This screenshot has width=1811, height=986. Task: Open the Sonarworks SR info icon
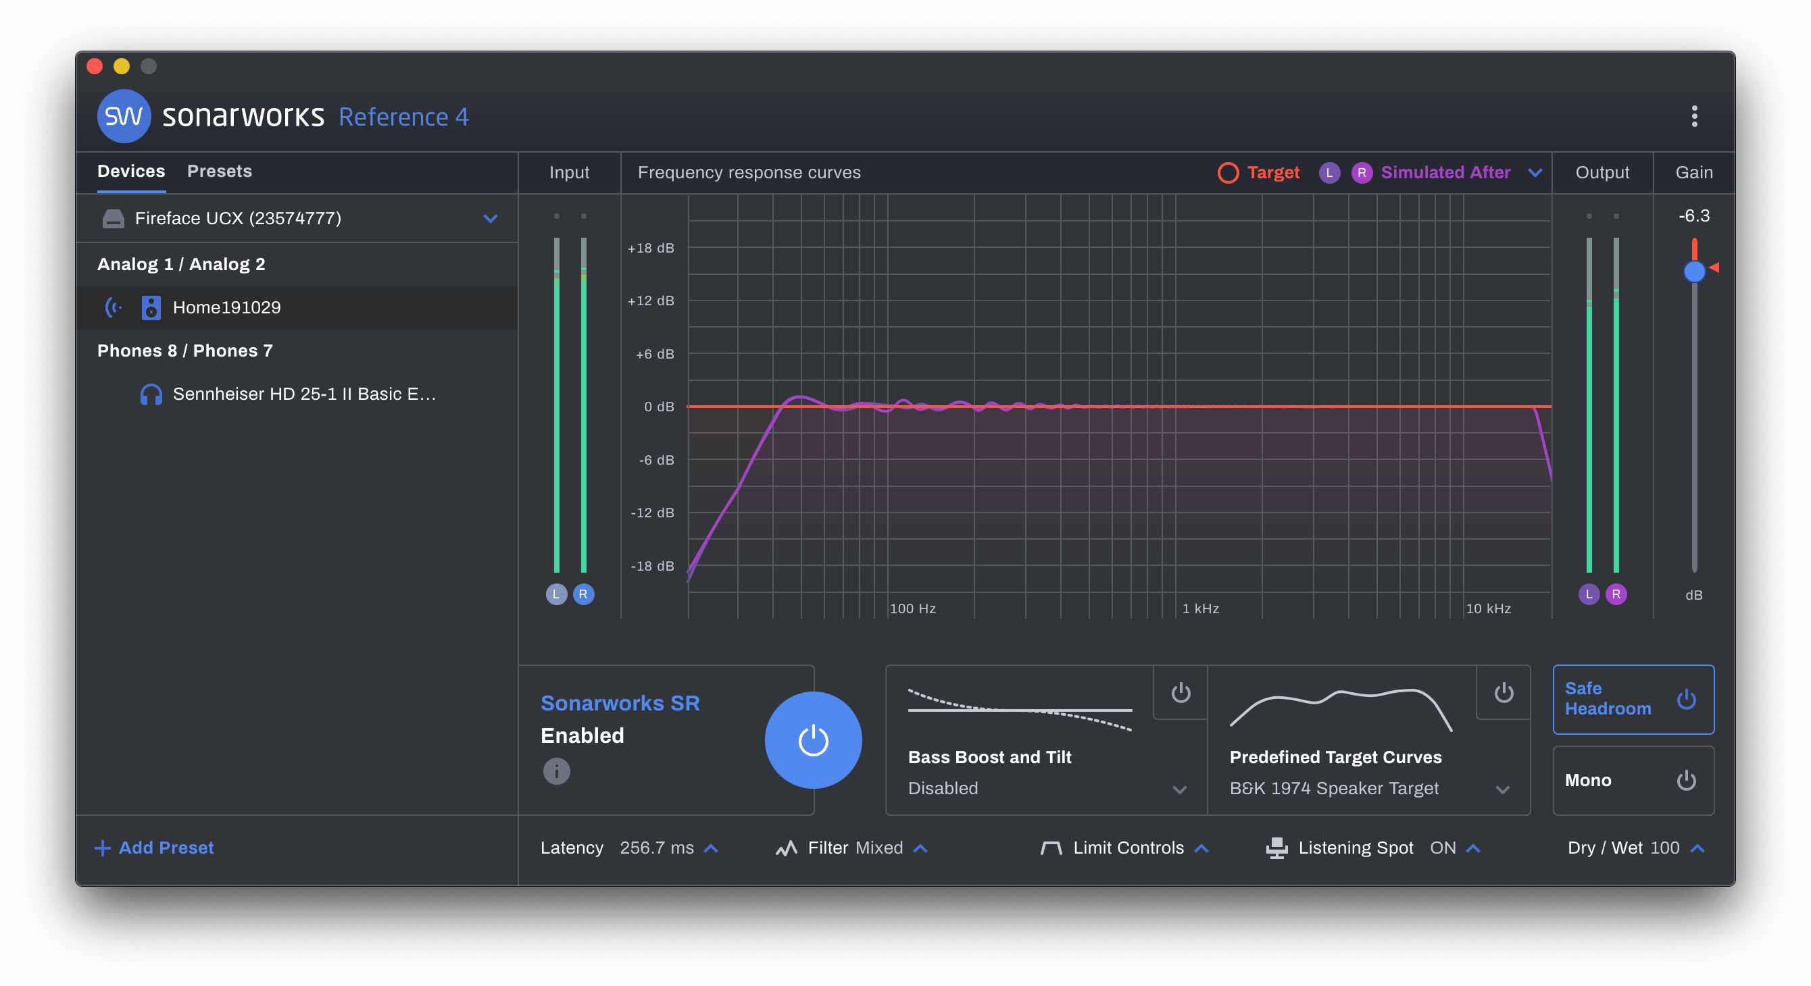pyautogui.click(x=556, y=771)
